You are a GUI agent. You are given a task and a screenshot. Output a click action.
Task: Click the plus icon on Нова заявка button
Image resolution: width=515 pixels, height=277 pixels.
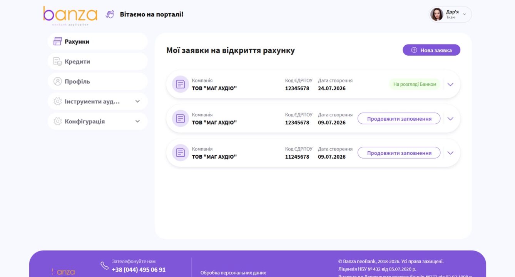(x=414, y=50)
